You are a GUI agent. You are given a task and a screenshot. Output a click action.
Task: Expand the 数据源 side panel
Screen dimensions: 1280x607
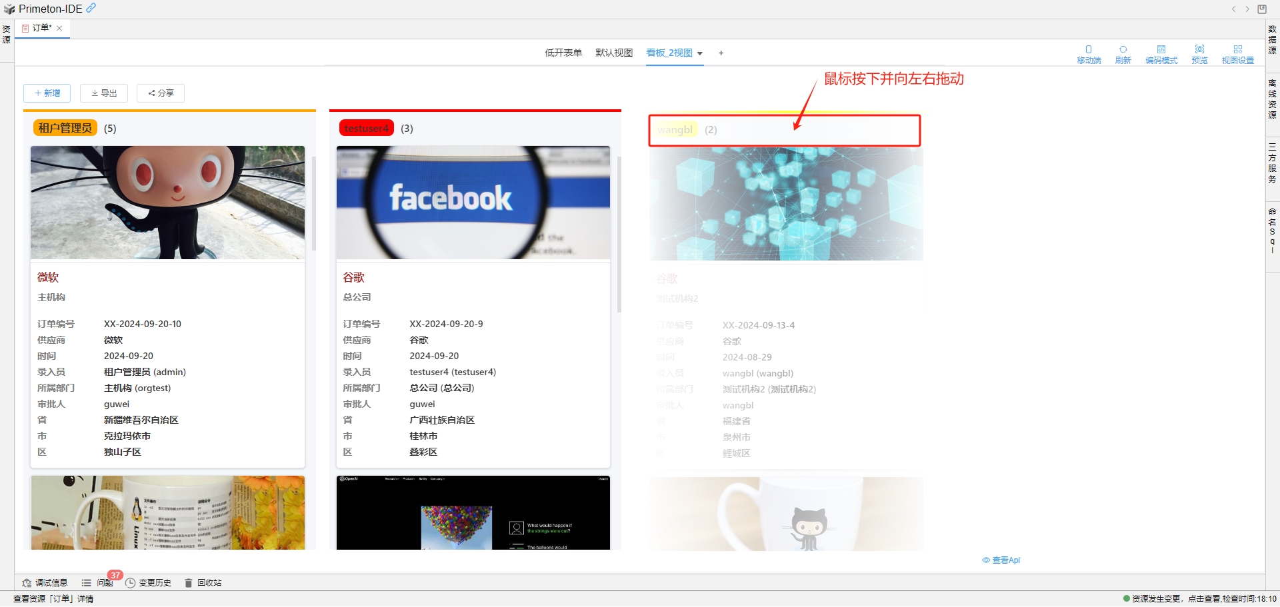click(1272, 40)
